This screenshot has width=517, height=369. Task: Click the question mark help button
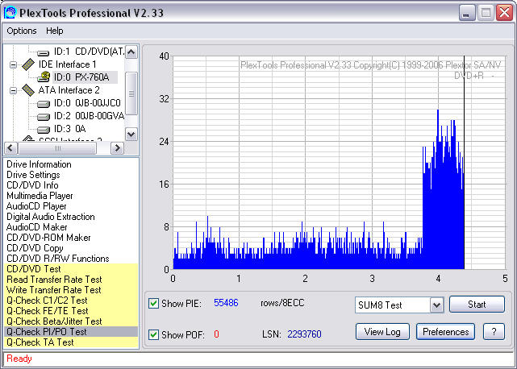[494, 331]
